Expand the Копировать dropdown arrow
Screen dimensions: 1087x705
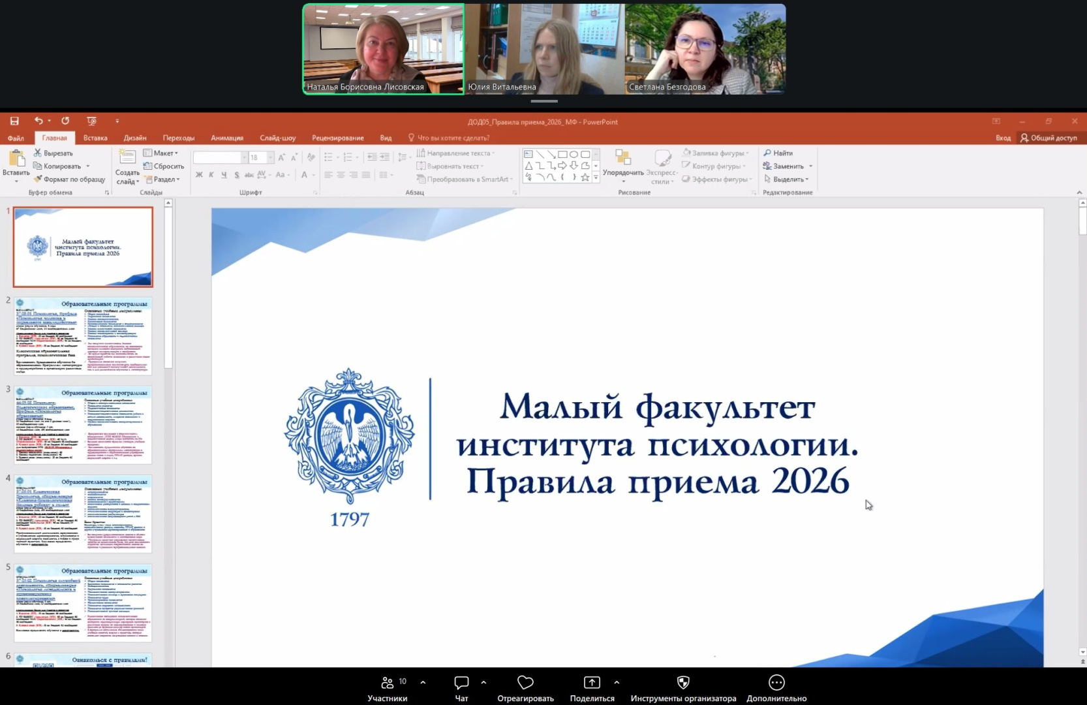coord(88,166)
